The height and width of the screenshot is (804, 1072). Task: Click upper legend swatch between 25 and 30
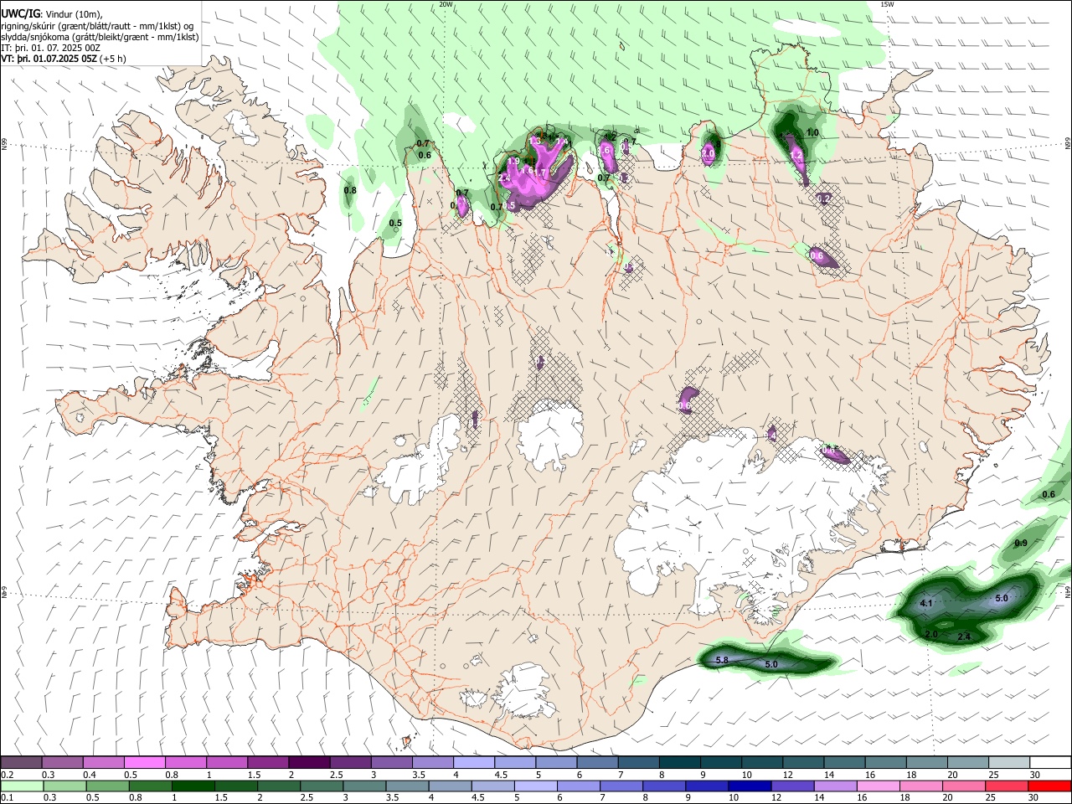(1008, 762)
